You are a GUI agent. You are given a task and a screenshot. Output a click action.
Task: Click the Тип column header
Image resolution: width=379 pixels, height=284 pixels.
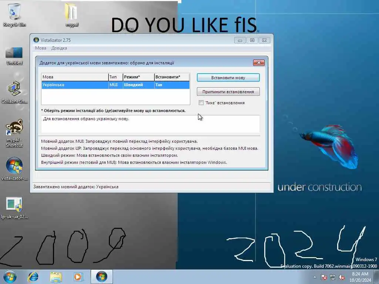(115, 77)
